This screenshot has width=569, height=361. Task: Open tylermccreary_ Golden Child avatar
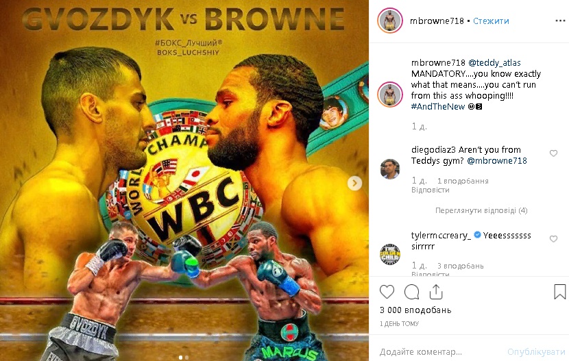pyautogui.click(x=390, y=254)
